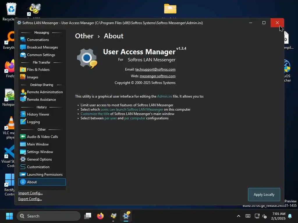
Task: Click the User Access Manager gear logo
Action: coord(87,58)
